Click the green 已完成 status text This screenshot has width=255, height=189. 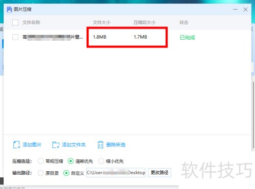[187, 38]
